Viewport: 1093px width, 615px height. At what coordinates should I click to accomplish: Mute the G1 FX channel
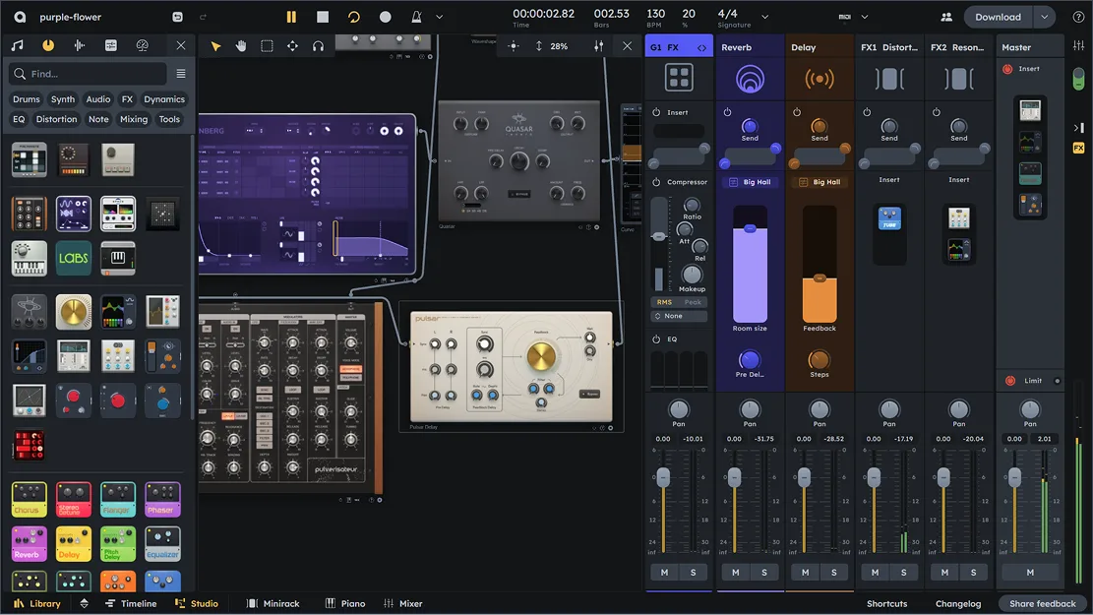664,572
